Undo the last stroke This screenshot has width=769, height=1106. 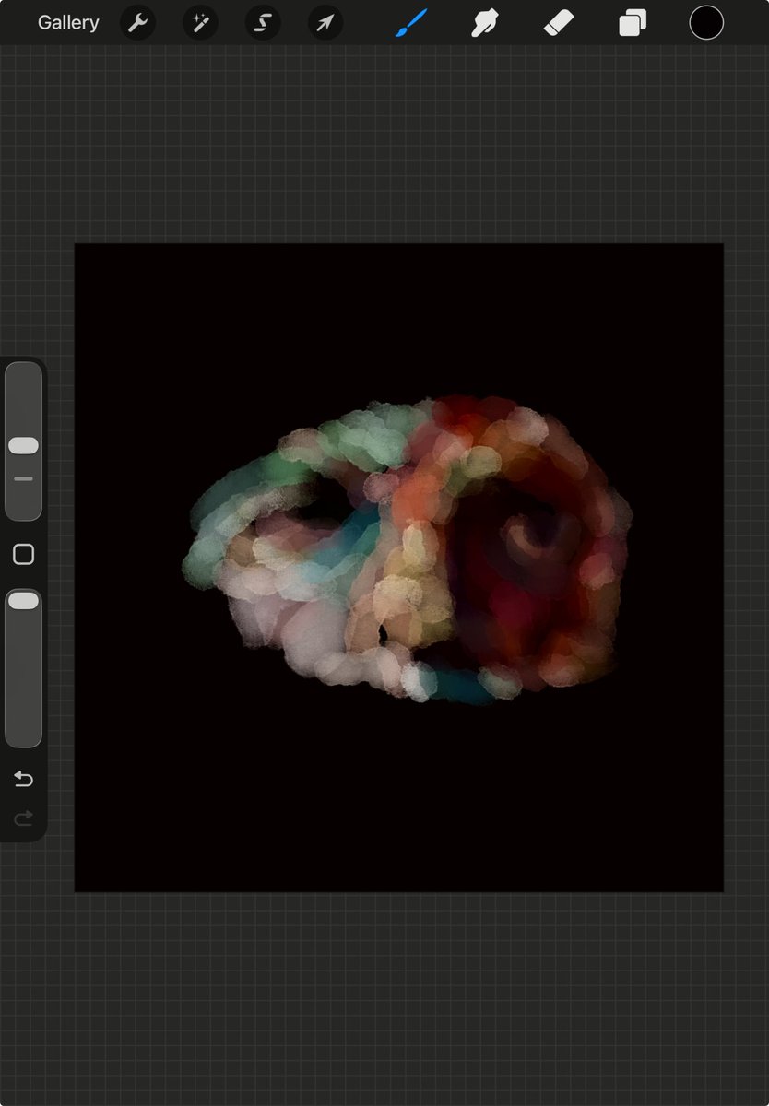[x=23, y=780]
